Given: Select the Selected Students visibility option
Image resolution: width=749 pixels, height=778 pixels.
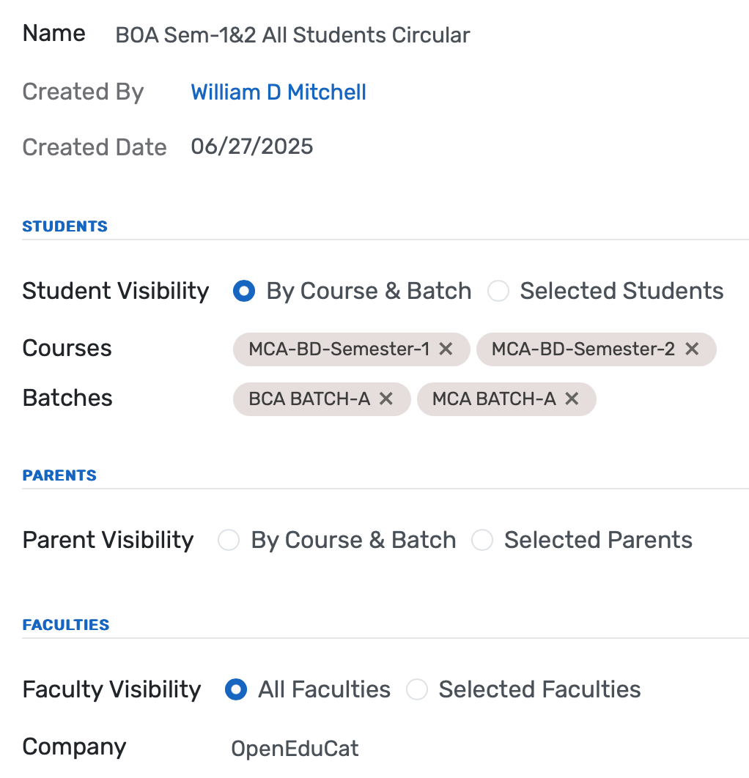Looking at the screenshot, I should click(x=498, y=291).
